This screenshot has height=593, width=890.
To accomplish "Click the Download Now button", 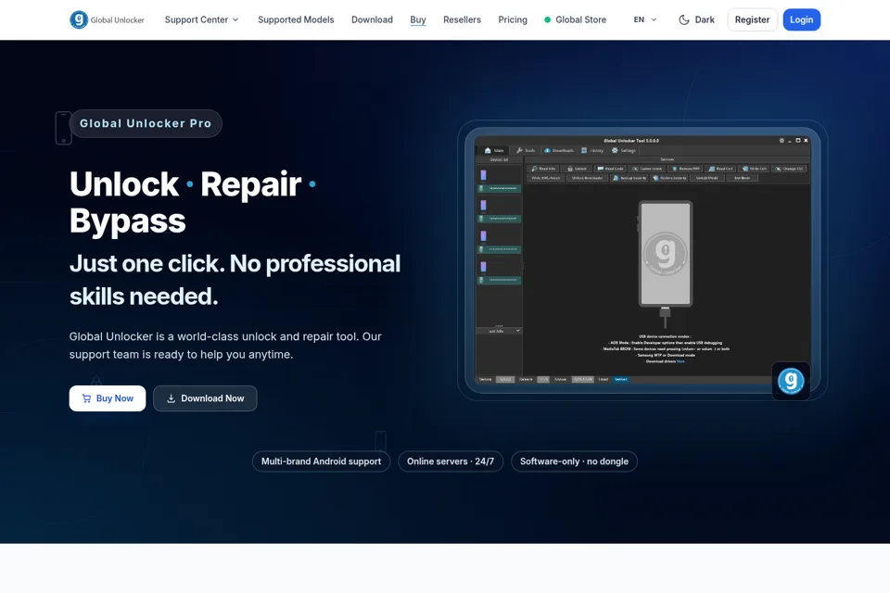I will coord(205,398).
